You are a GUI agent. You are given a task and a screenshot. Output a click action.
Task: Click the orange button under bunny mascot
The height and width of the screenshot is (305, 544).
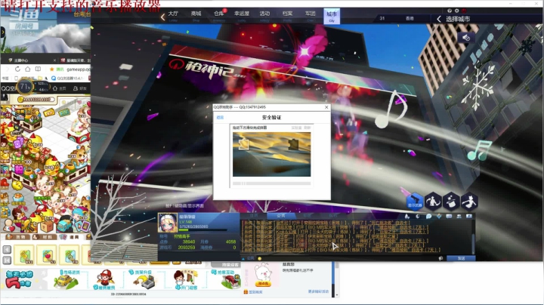point(264,284)
